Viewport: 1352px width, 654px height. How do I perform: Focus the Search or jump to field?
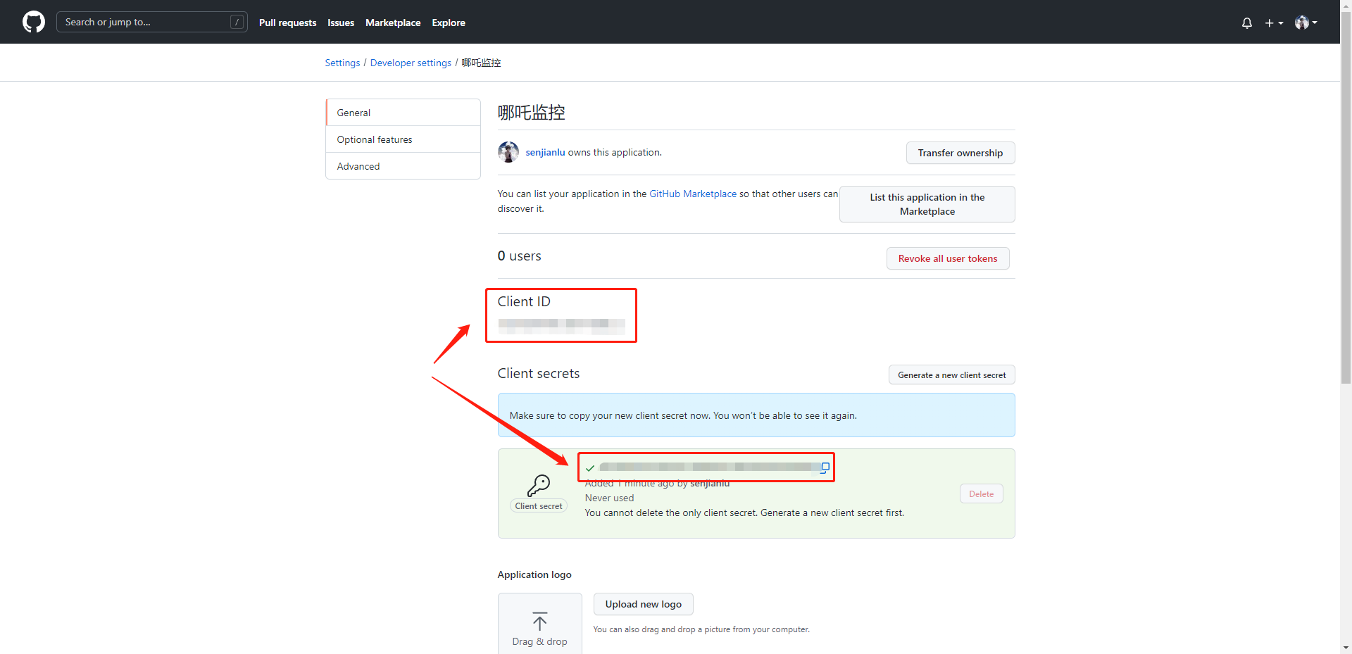click(151, 22)
